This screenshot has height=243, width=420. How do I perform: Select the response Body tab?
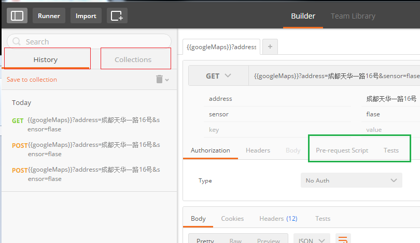pos(198,219)
